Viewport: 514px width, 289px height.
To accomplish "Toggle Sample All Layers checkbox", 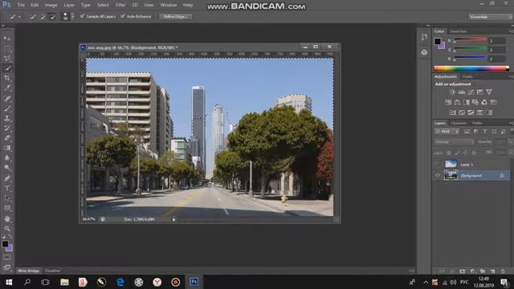I will point(82,16).
